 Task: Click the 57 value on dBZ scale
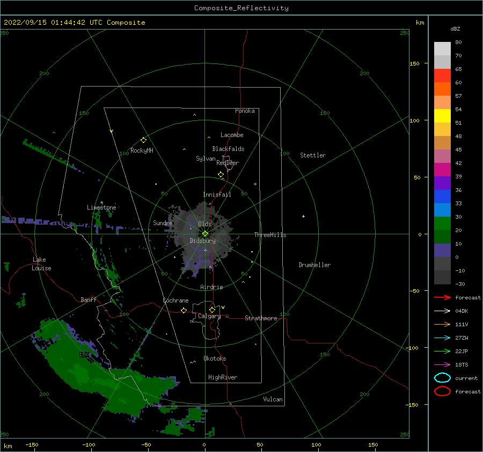458,96
